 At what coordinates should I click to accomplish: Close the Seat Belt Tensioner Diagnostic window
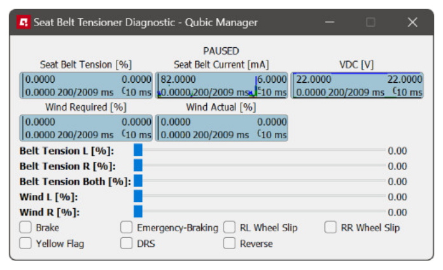point(412,22)
